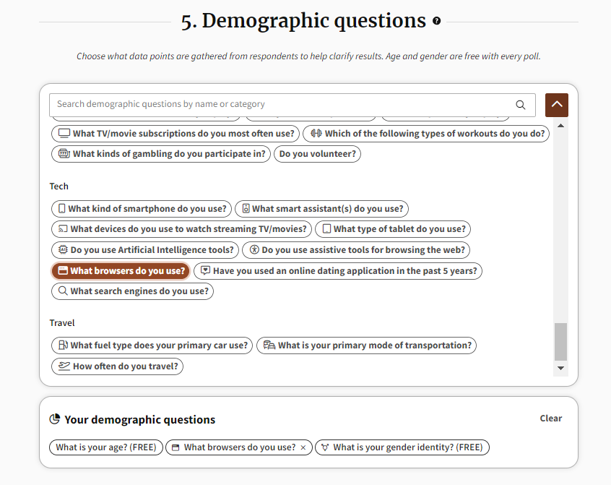Viewport: 611px width, 485px height.
Task: Select 'Have you used an online dating application' chip
Action: [338, 271]
